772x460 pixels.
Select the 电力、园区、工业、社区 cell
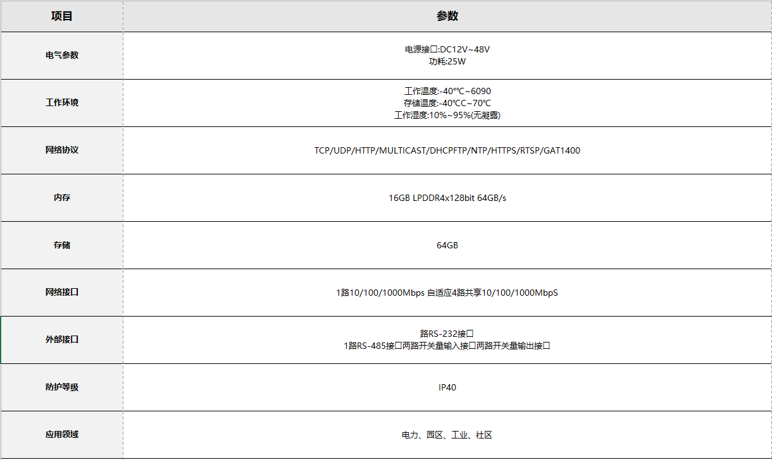[447, 435]
